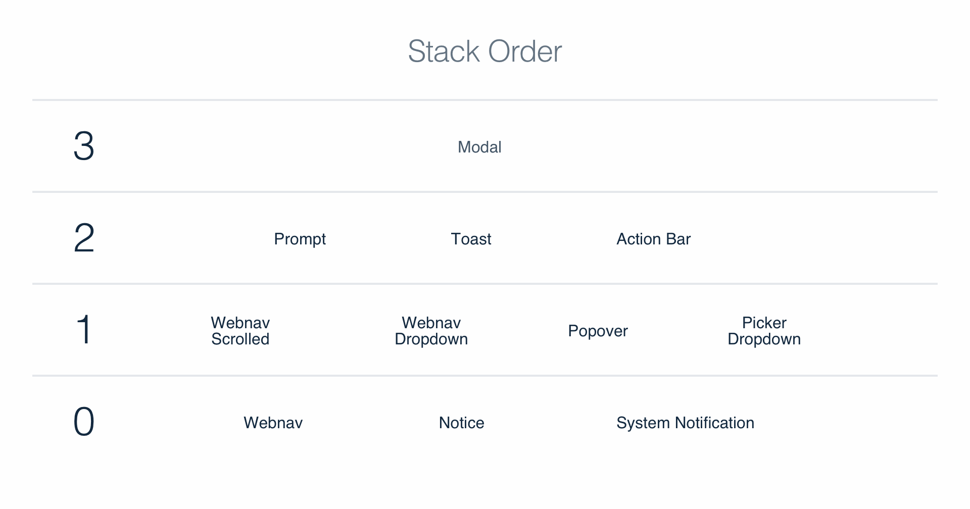Screen dimensions: 970x509
Task: Select the Picker Dropdown label
Action: point(764,331)
